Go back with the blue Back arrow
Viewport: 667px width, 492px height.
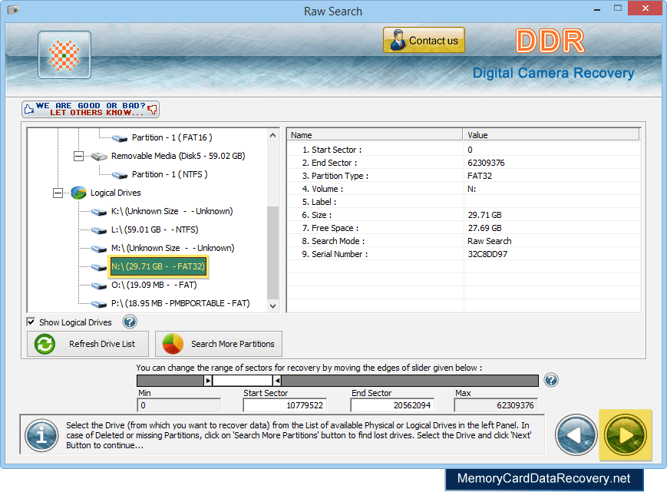pos(576,435)
